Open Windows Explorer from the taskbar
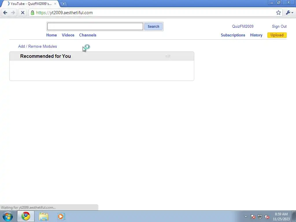 pos(44,217)
